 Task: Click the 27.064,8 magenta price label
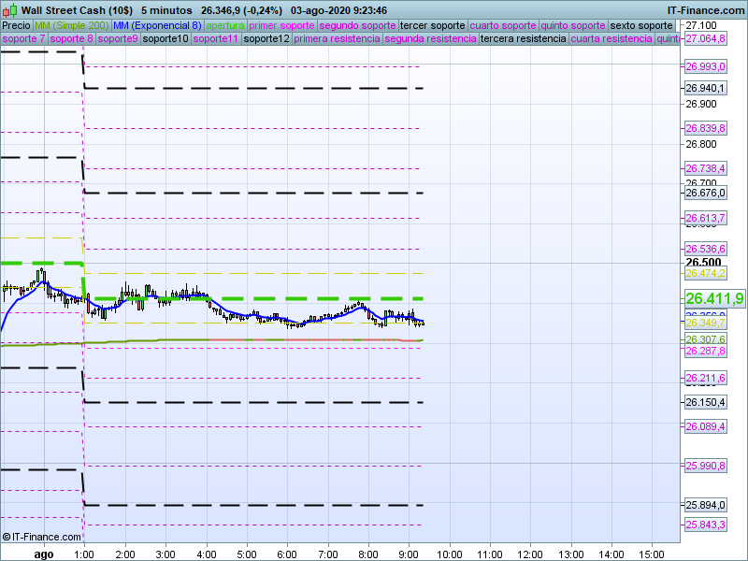pyautogui.click(x=706, y=39)
